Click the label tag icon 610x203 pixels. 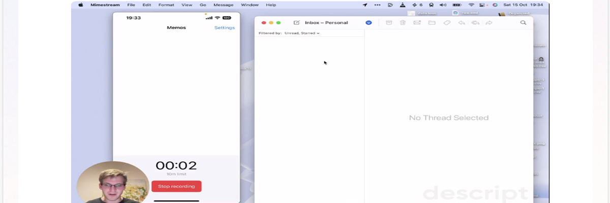point(447,23)
